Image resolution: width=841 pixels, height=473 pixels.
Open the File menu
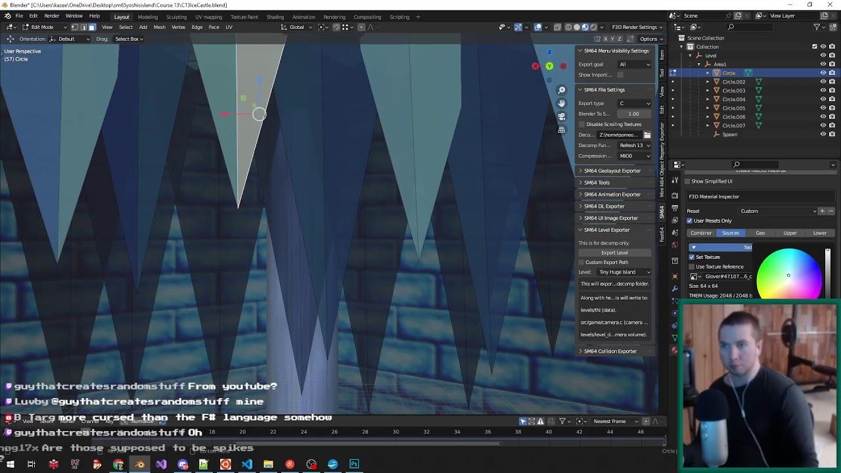click(19, 16)
